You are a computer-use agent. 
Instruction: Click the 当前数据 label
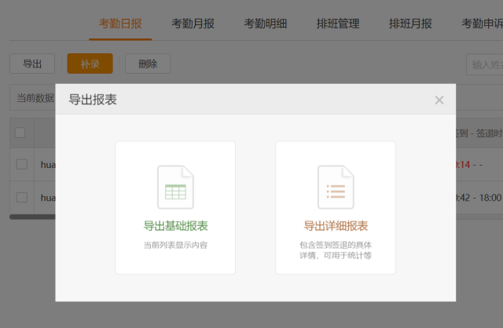click(x=35, y=98)
